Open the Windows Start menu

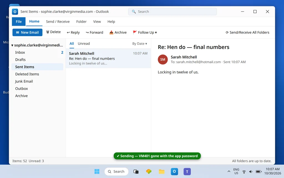click(97, 171)
